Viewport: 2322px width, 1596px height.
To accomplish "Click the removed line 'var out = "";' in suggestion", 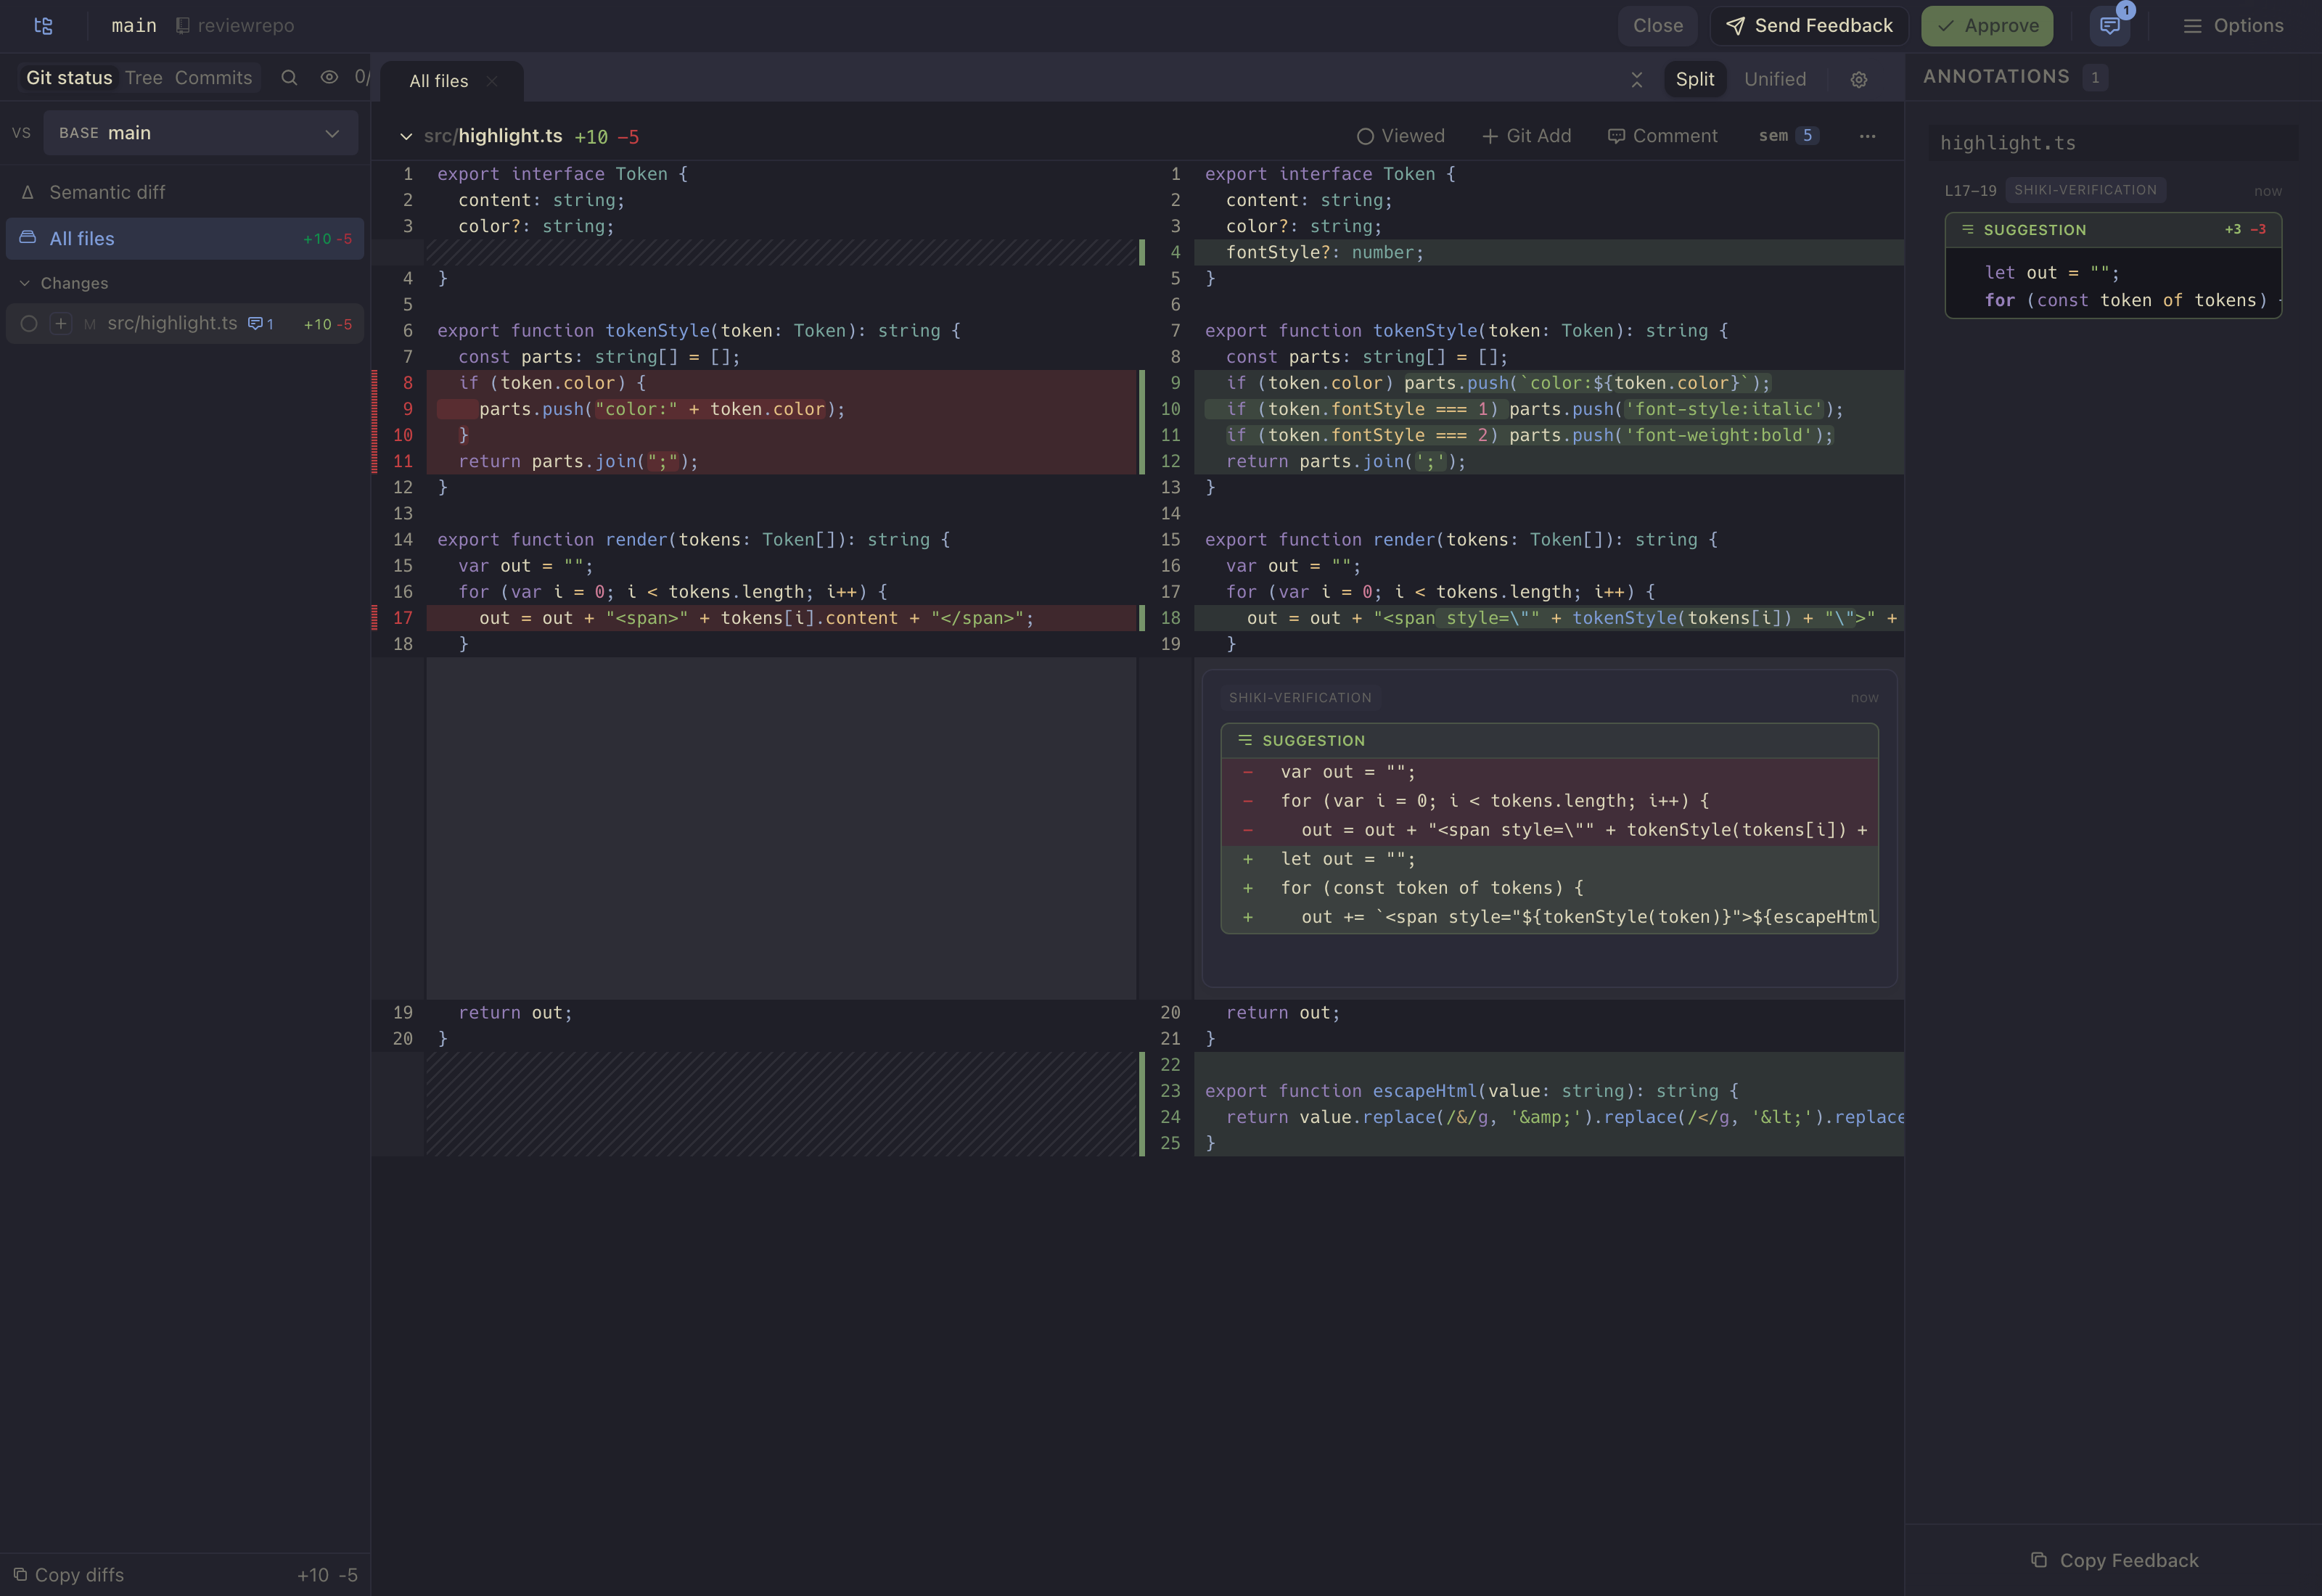I will pyautogui.click(x=1549, y=772).
